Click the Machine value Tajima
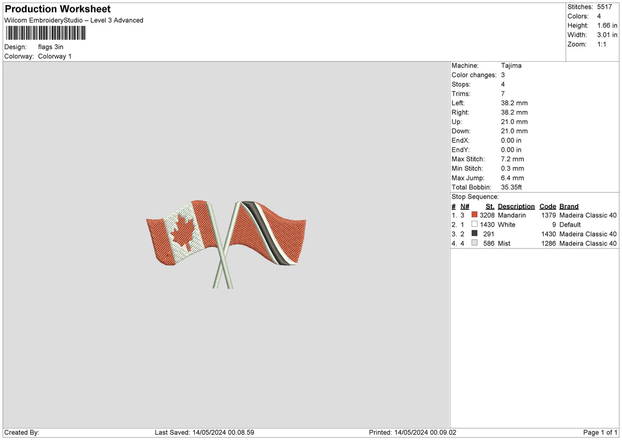 [511, 65]
